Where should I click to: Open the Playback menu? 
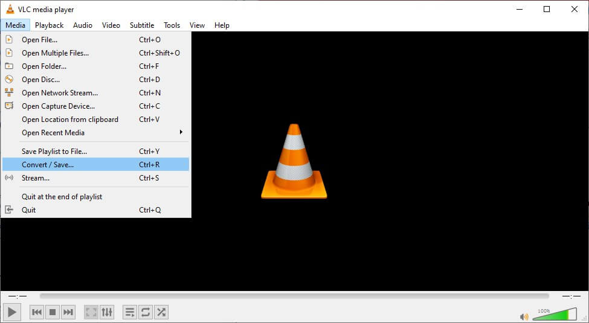[49, 25]
